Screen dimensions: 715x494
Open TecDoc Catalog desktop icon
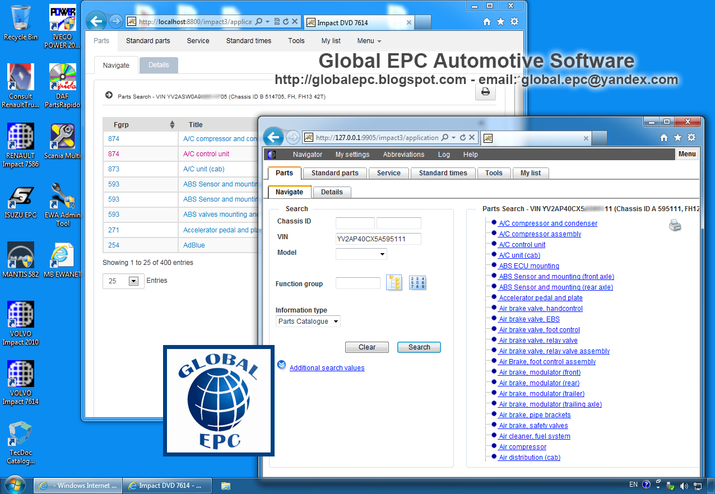(21, 442)
